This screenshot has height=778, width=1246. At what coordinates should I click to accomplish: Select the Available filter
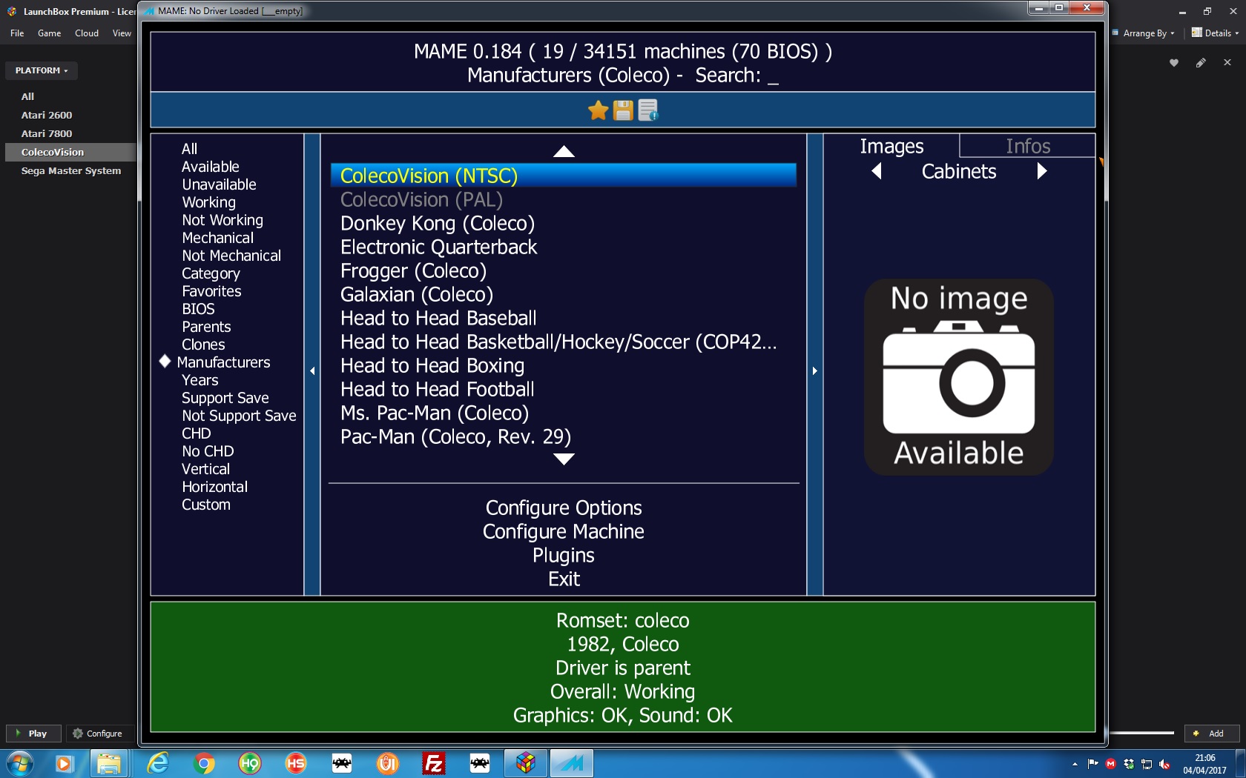coord(211,167)
